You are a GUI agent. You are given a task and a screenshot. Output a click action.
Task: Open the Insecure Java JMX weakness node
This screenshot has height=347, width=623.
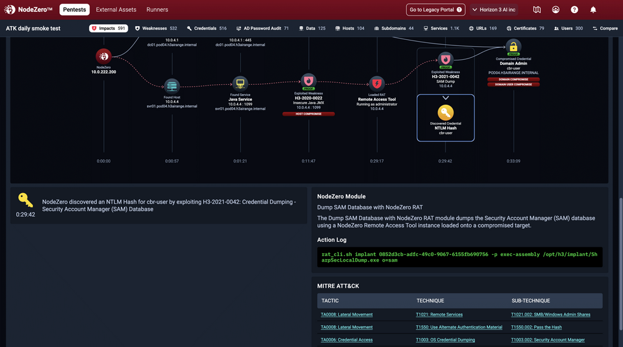tap(308, 80)
